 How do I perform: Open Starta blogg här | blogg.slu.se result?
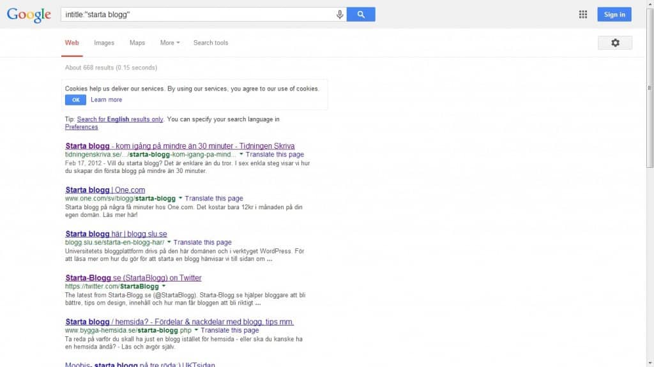pyautogui.click(x=116, y=234)
